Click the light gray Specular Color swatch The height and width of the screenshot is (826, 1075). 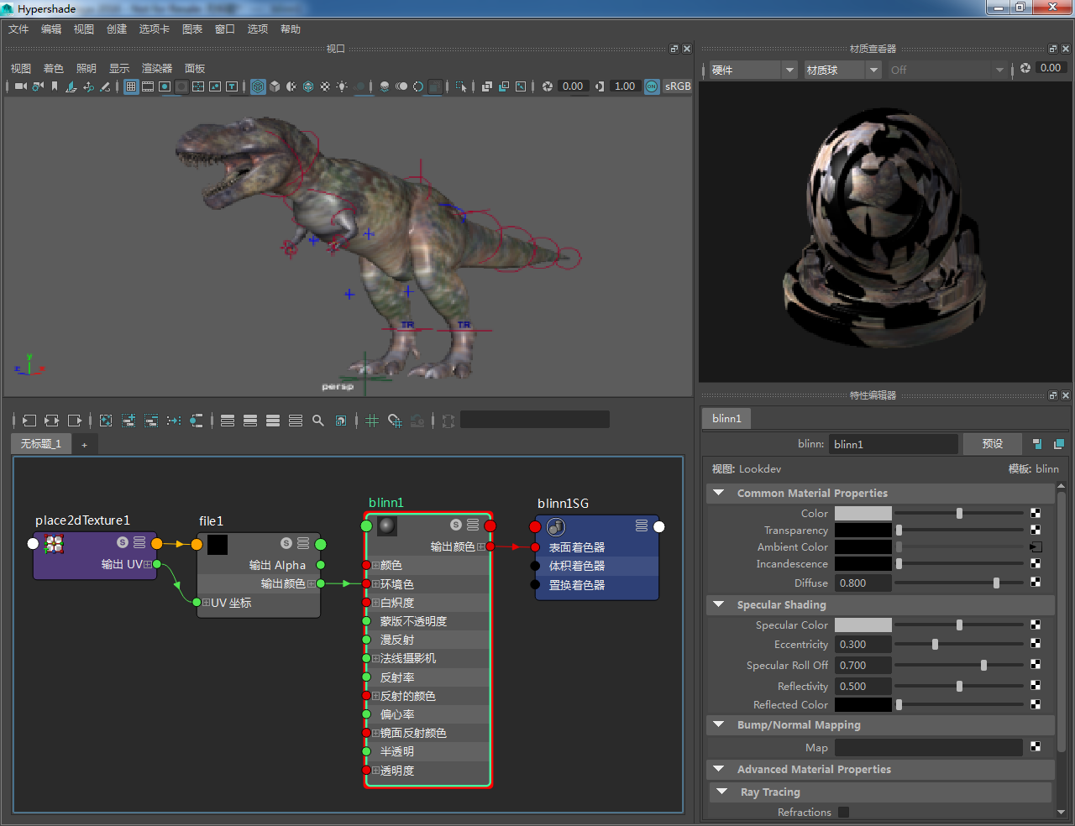863,625
